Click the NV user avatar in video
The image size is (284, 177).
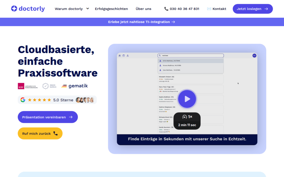click(x=254, y=56)
